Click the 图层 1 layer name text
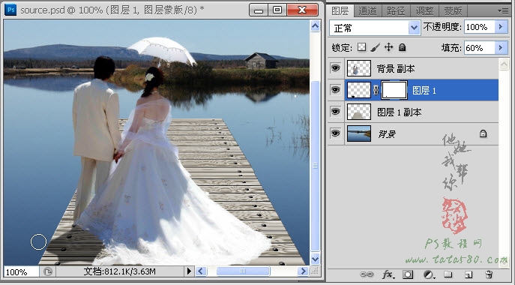Viewport: 515px width, 285px height. pos(424,91)
